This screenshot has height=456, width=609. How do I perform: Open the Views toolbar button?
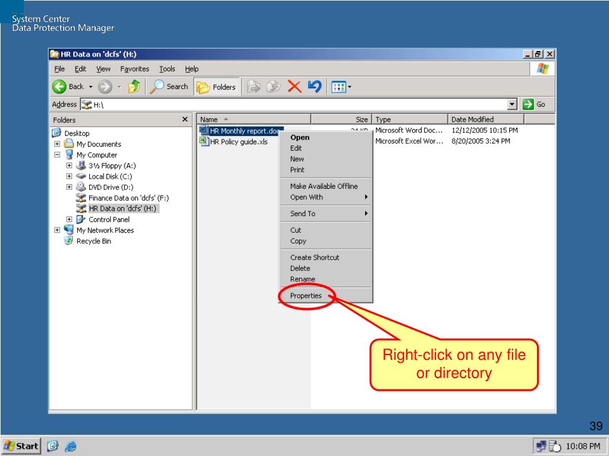click(338, 87)
